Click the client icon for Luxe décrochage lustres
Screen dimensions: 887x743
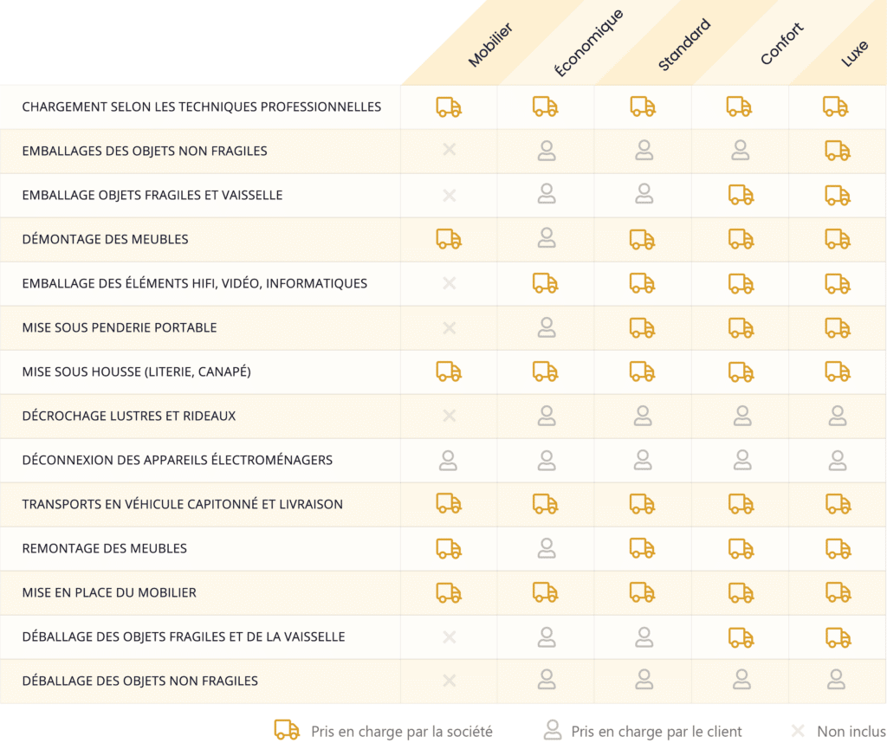tap(838, 416)
